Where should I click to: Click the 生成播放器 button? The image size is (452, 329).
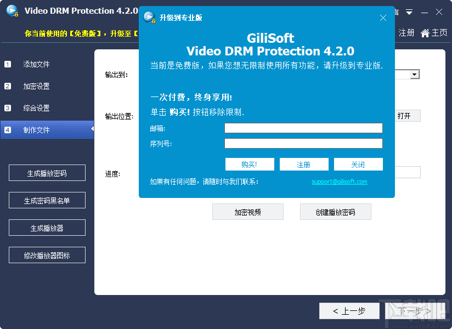47,228
